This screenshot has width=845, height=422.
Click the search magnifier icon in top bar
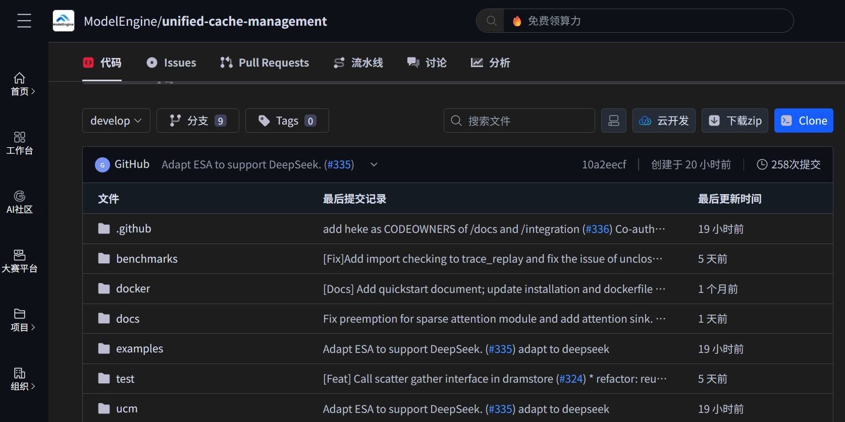coord(491,21)
